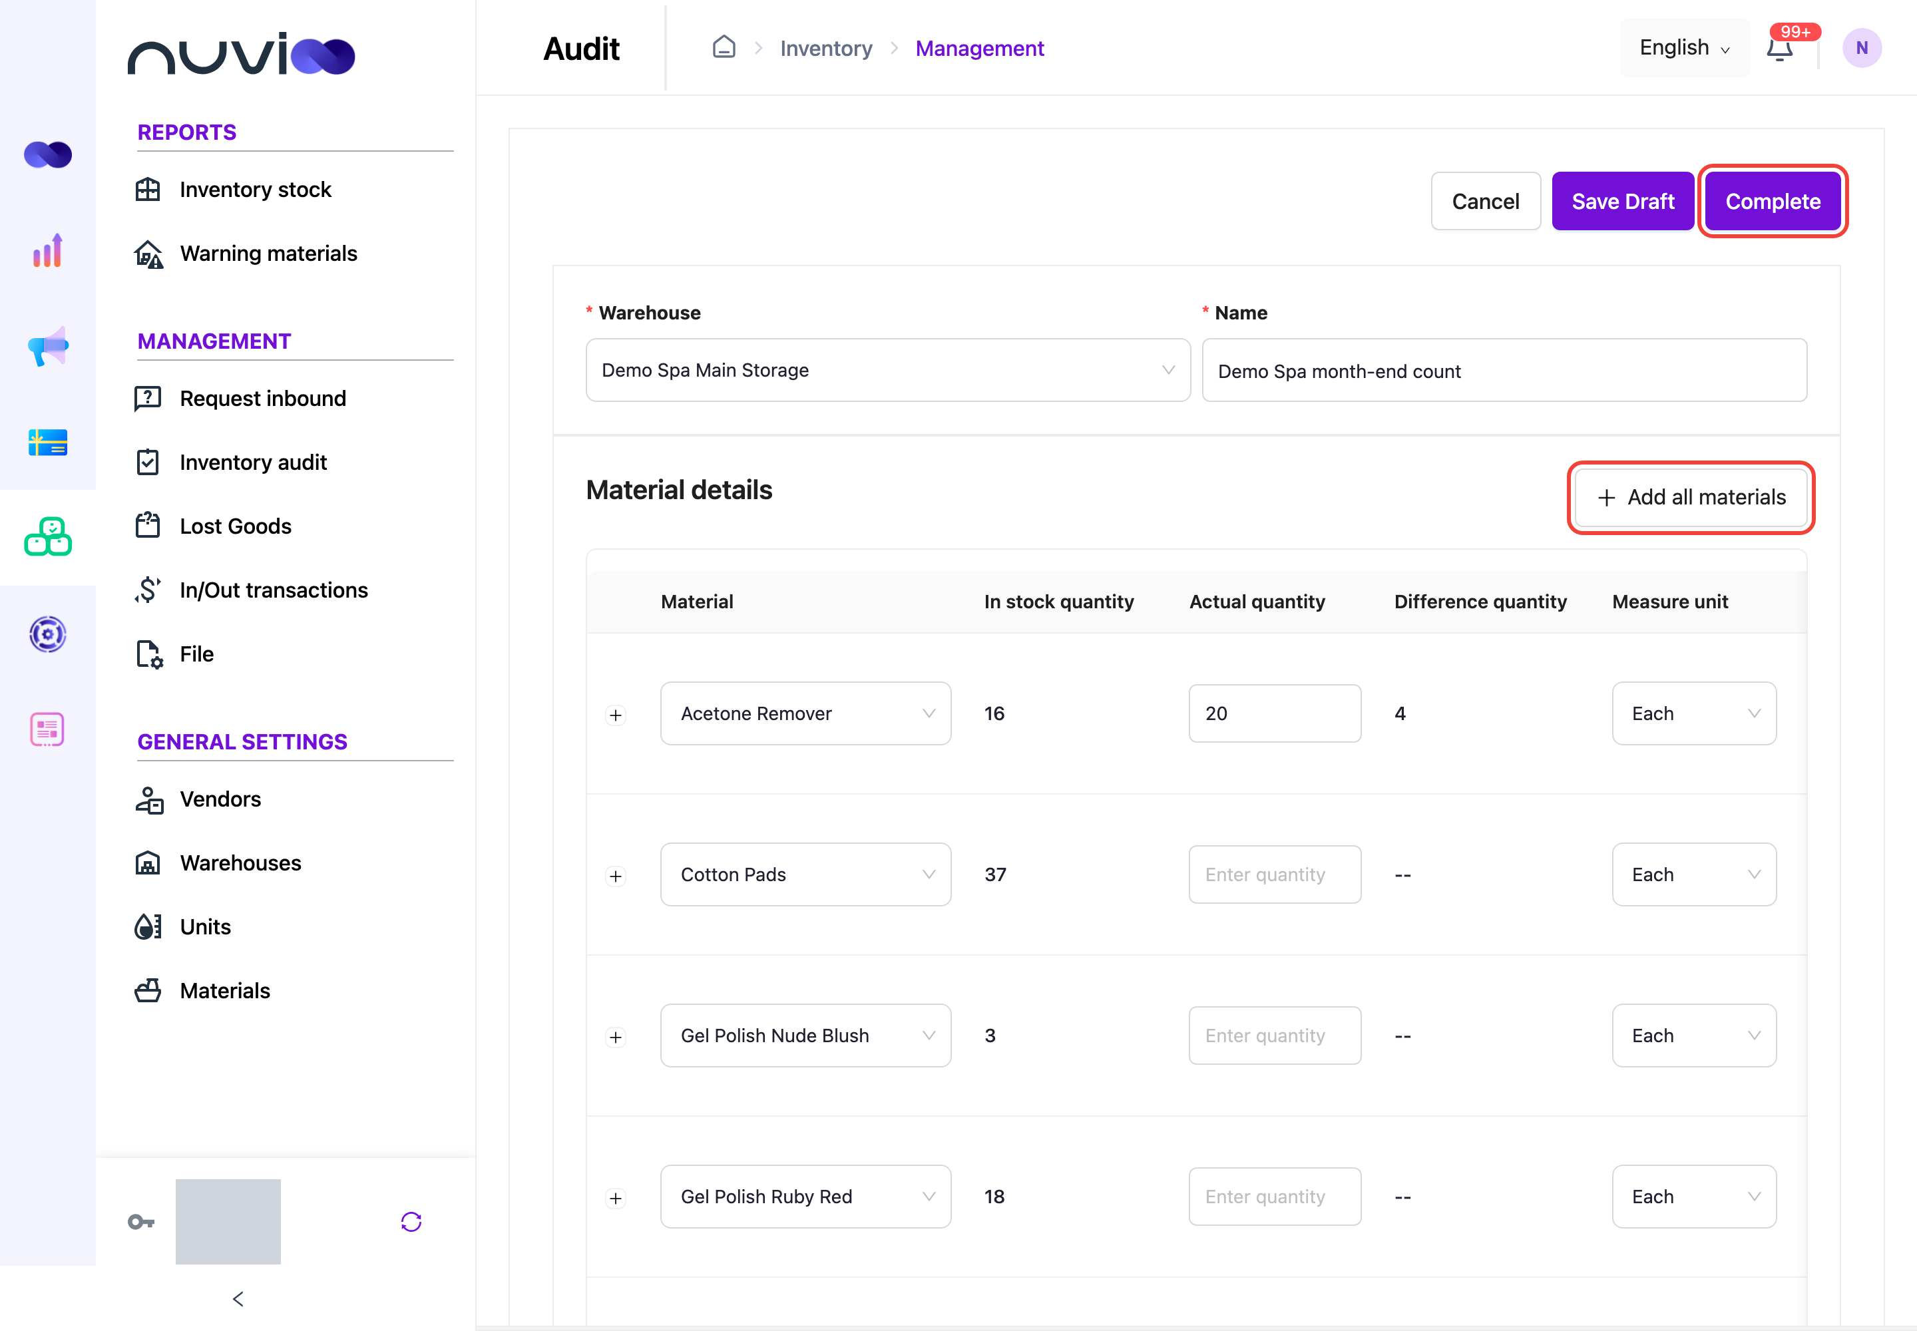Collapse the sidebar with the left chevron
Image resolution: width=1917 pixels, height=1331 pixels.
238,1298
